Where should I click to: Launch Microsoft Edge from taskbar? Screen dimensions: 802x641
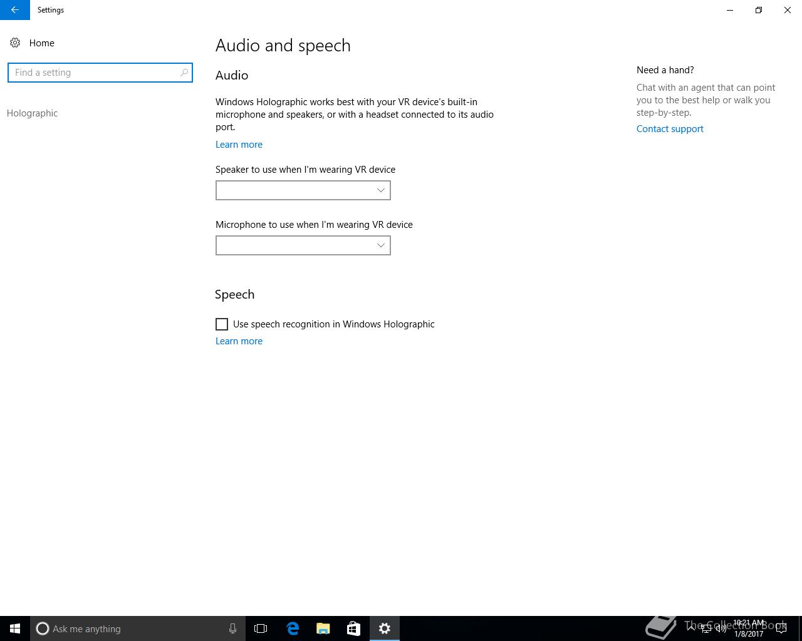[293, 628]
